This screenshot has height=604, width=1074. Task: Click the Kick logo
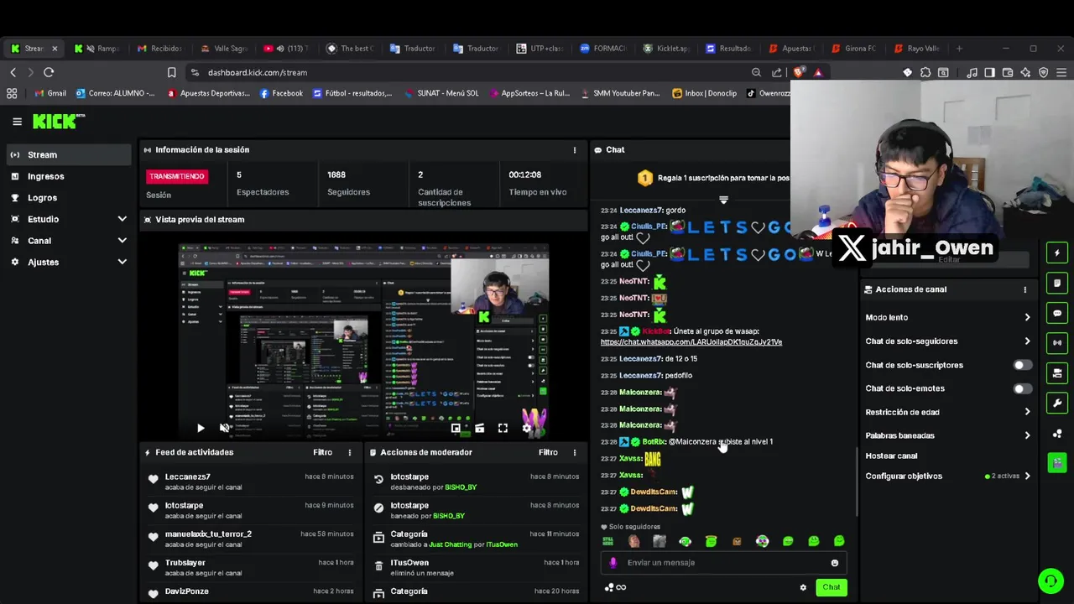tap(58, 122)
